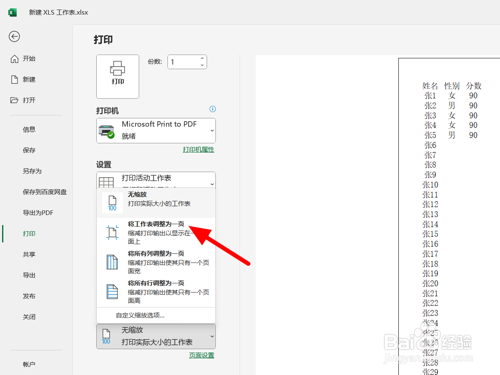The image size is (500, 375).
Task: Click the back arrow icon
Action: coord(15,37)
